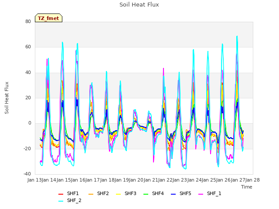279x209 pixels.
Task: Click the Time axis label
Action: pyautogui.click(x=247, y=187)
